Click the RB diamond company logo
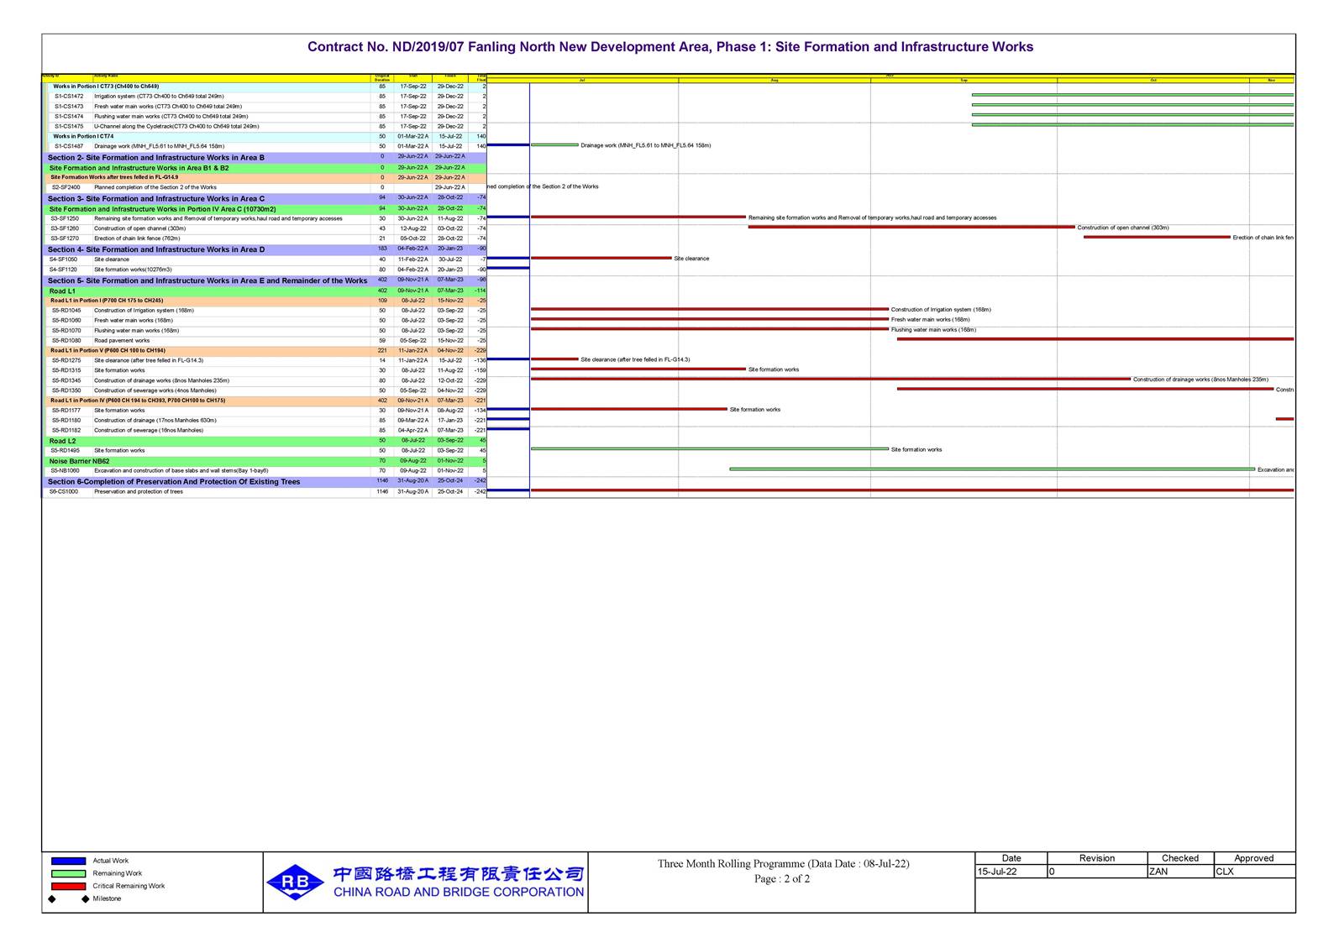 295,882
